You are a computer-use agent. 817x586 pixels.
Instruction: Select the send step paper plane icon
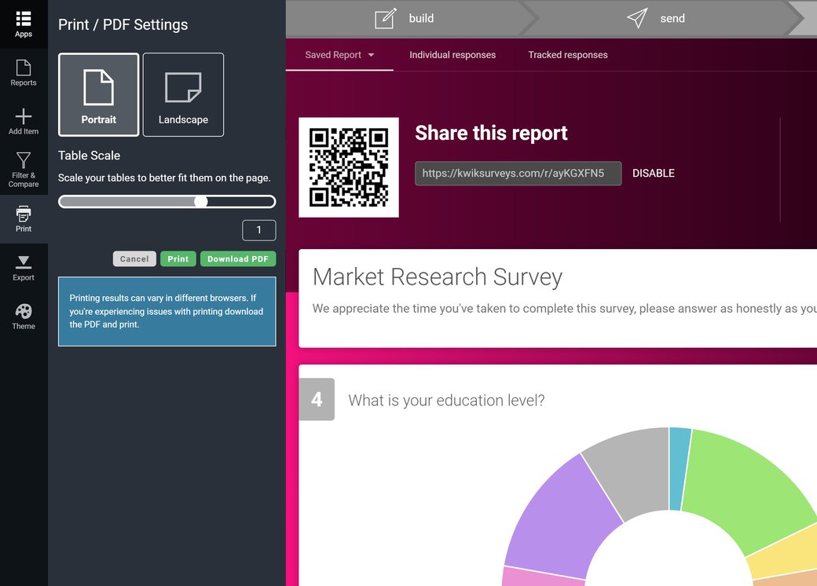click(636, 18)
